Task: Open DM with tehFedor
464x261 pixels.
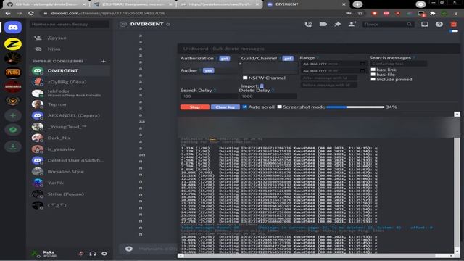Action: click(70, 94)
